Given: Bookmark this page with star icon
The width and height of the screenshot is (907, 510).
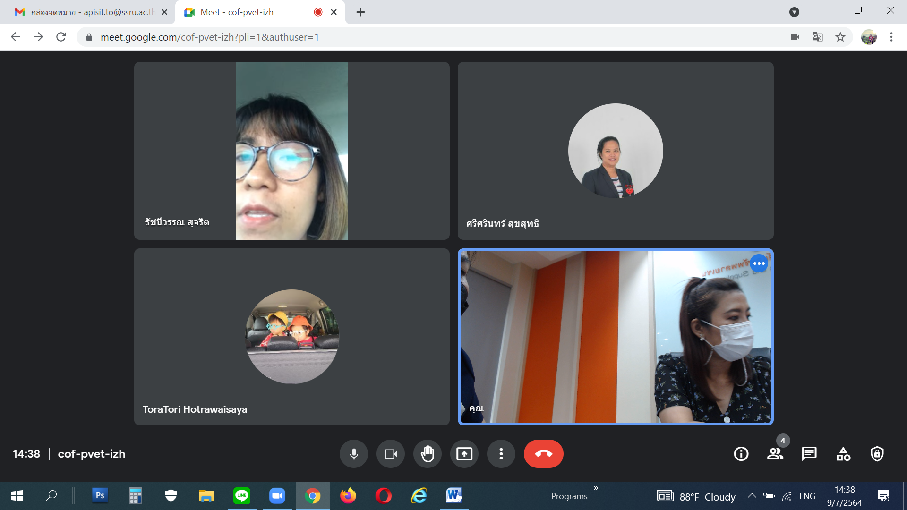Looking at the screenshot, I should pyautogui.click(x=840, y=37).
